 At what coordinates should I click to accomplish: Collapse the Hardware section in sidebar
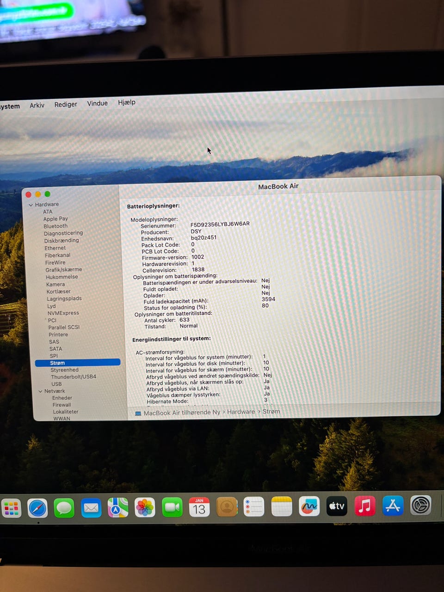point(31,205)
